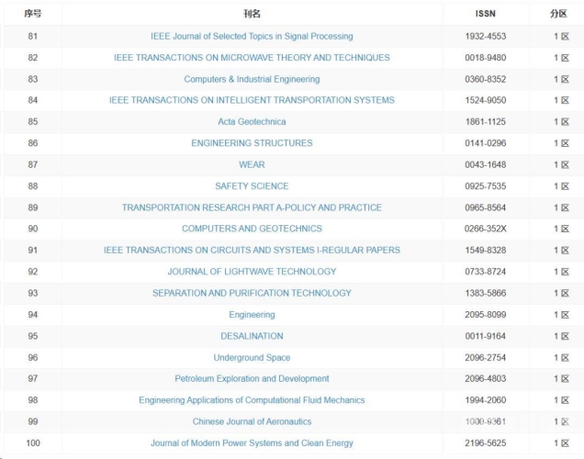
Task: Open the Acta Geotechnica journal link
Action: (x=252, y=122)
